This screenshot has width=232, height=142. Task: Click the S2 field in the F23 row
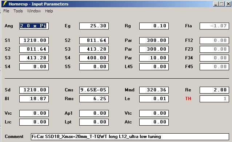(x=34, y=49)
